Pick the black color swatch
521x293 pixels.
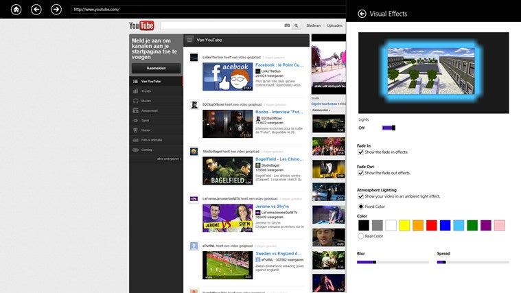[364, 225]
